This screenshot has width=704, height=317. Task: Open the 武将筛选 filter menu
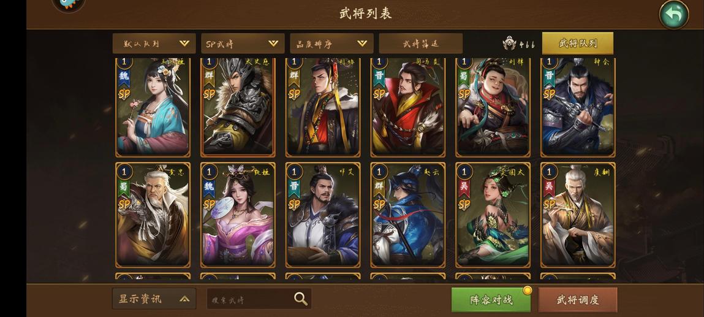pos(421,44)
